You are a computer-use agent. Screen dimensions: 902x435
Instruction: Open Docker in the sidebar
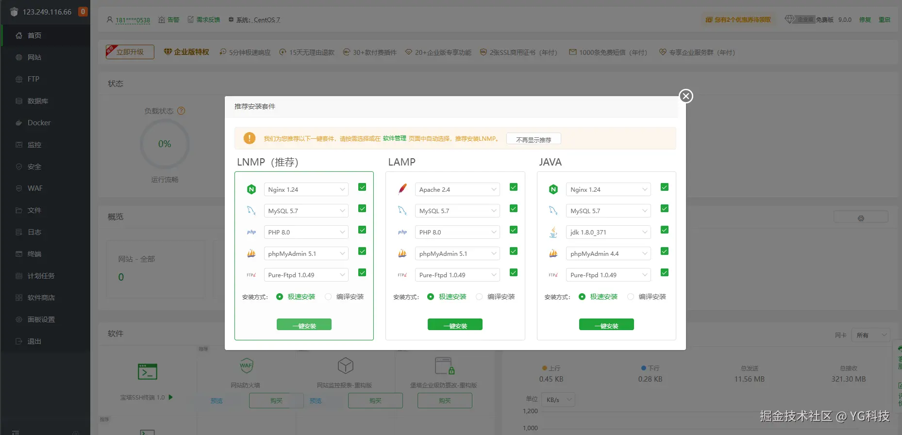(x=45, y=123)
